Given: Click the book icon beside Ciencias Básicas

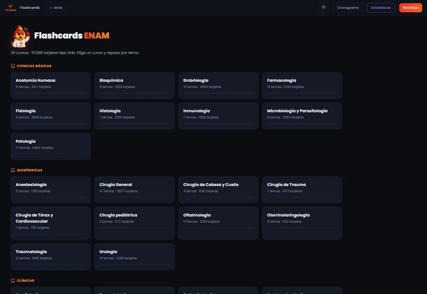Looking at the screenshot, I should click(x=13, y=66).
